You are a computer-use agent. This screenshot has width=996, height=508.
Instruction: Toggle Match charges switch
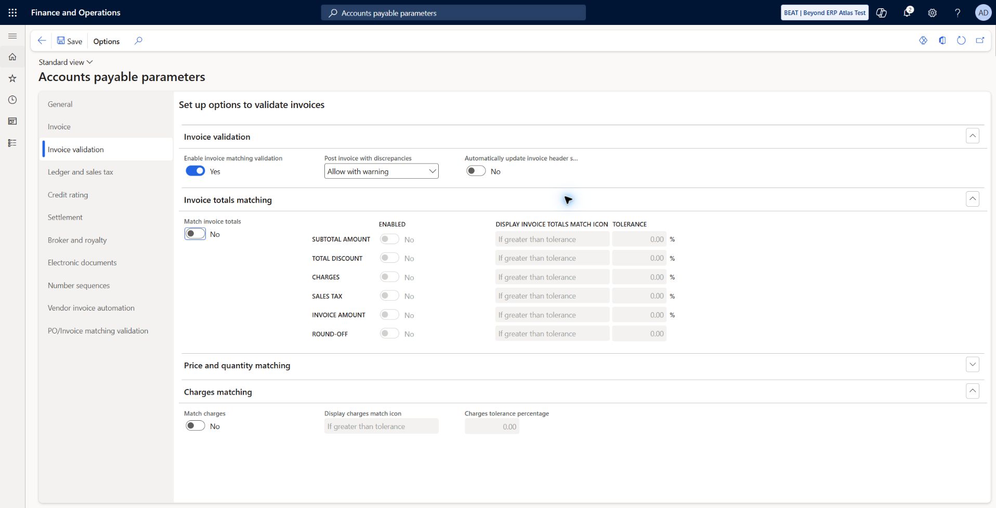click(x=195, y=426)
